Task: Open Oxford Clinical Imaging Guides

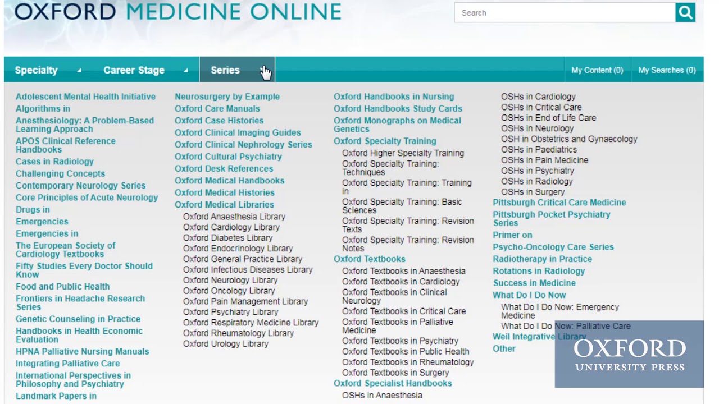Action: (238, 133)
